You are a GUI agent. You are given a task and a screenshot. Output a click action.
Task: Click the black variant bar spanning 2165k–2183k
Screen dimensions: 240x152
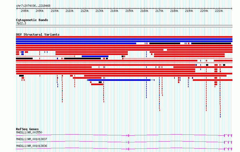click(x=165, y=43)
